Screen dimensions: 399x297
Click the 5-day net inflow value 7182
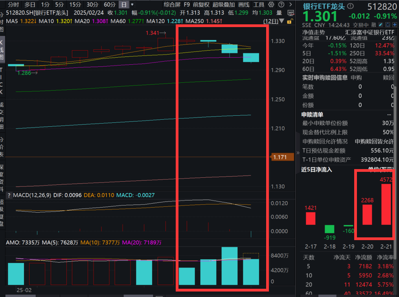(x=366, y=266)
